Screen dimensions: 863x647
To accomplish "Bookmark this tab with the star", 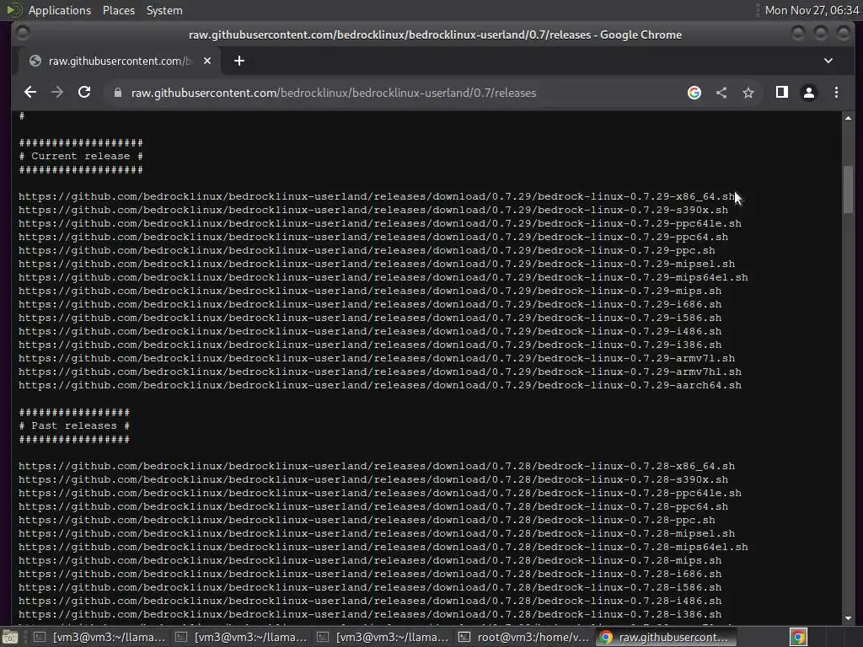I will [748, 93].
